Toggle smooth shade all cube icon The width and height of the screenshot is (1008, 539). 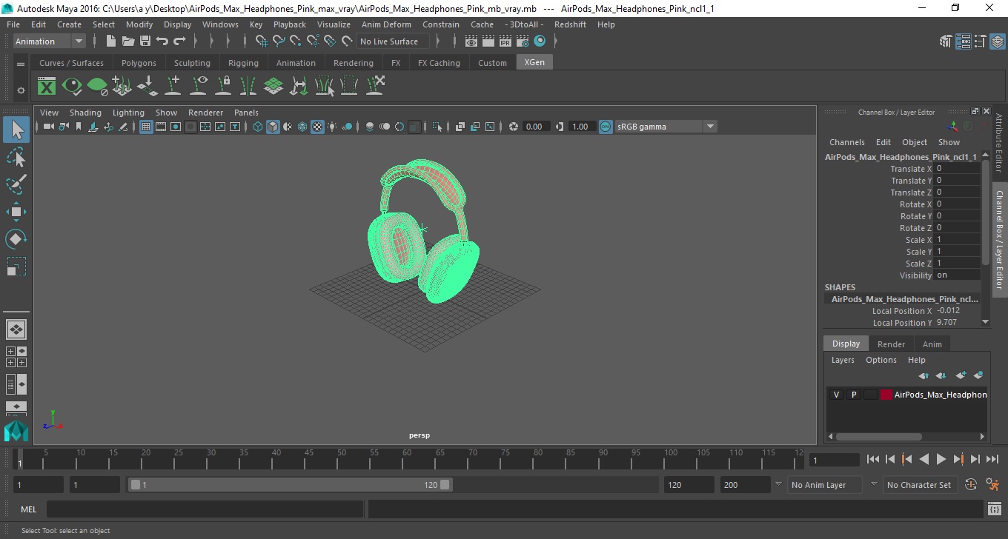[x=273, y=127]
